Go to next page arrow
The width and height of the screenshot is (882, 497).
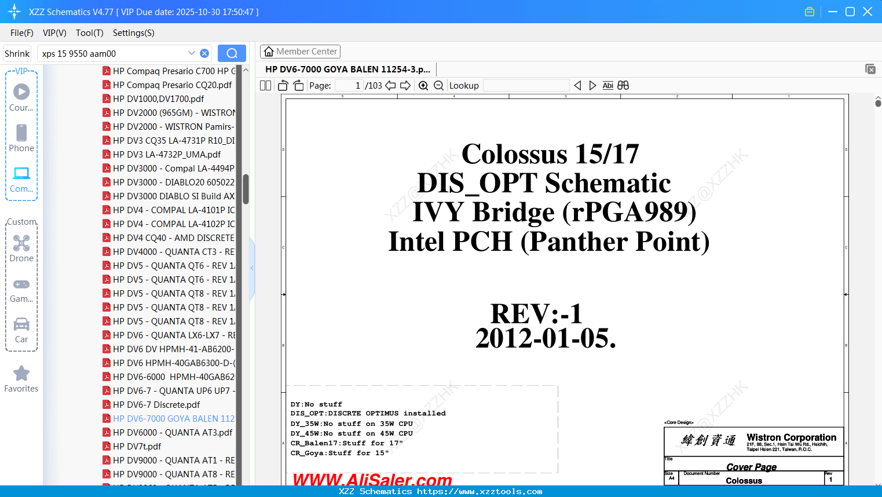pos(405,85)
